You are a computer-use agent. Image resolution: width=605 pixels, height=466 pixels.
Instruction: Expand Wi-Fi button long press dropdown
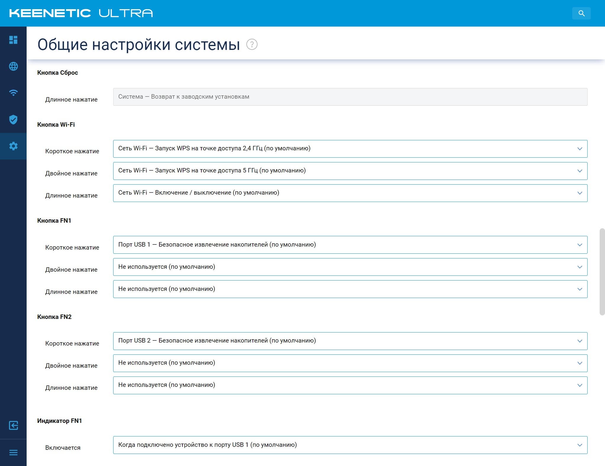350,193
